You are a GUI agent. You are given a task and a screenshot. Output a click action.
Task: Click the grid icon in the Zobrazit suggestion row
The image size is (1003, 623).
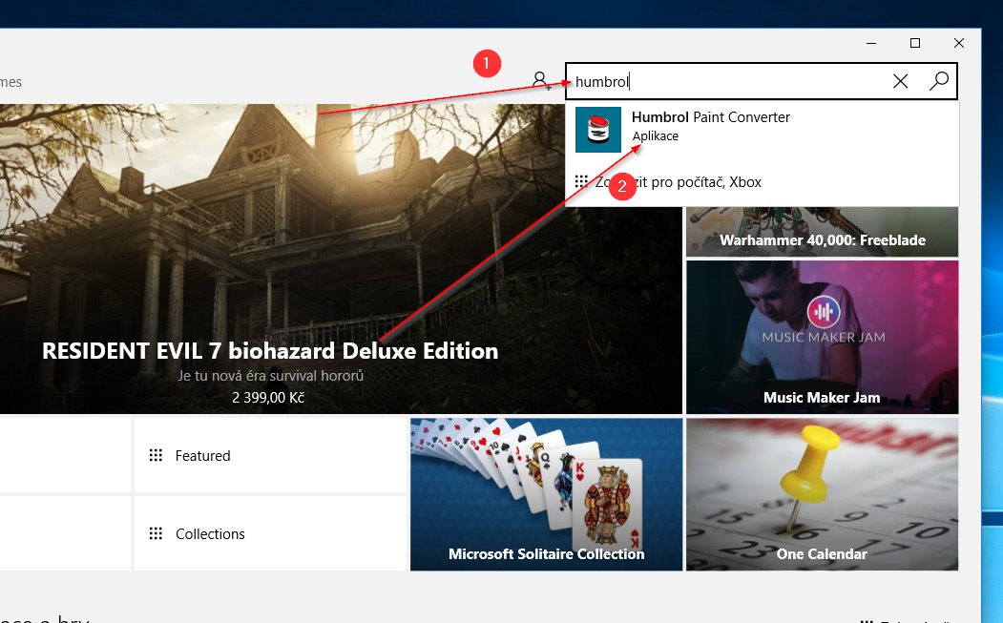tap(581, 181)
